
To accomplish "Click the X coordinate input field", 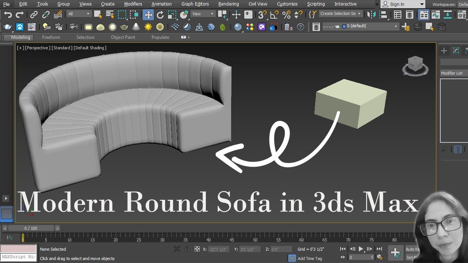I will pos(219,249).
